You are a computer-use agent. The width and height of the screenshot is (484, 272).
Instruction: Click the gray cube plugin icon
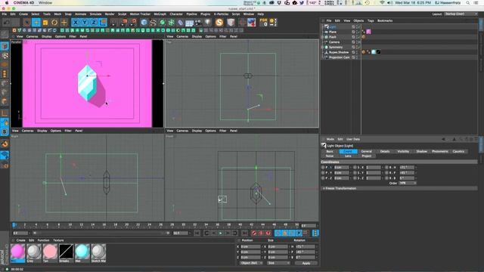[x=231, y=23]
